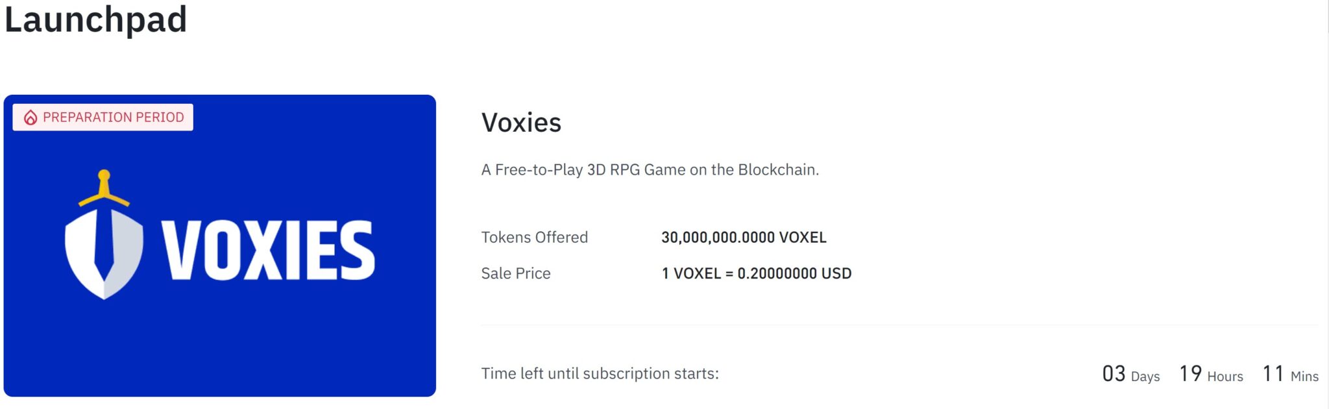Click the flame icon in Preparation Period badge
This screenshot has width=1329, height=409.
[x=30, y=118]
